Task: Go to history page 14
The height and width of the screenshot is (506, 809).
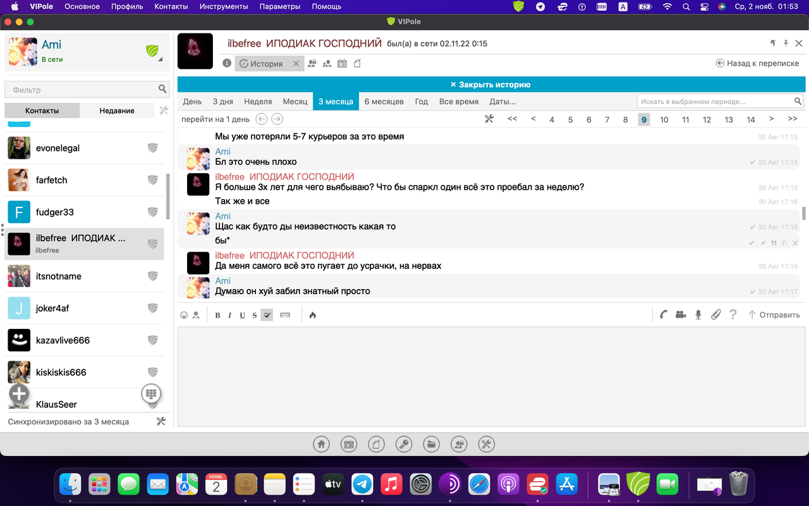Action: click(750, 120)
